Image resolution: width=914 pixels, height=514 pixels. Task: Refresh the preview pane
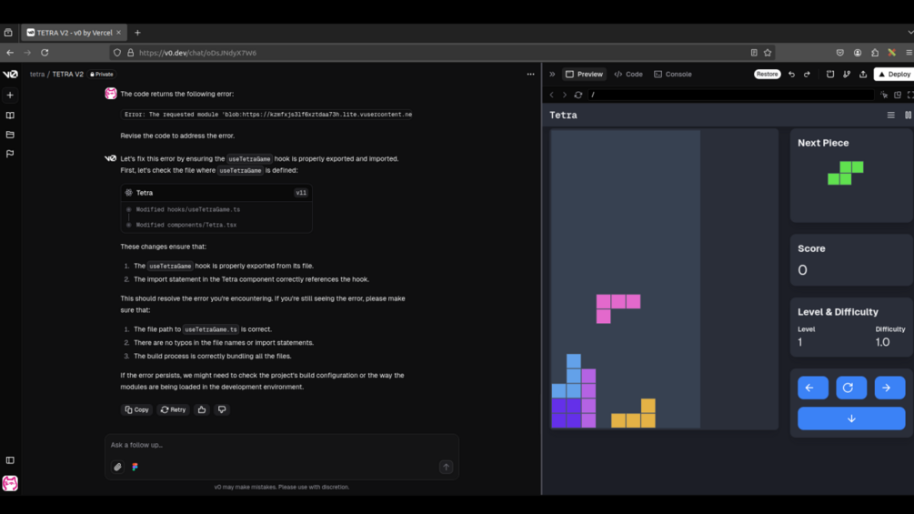point(578,95)
